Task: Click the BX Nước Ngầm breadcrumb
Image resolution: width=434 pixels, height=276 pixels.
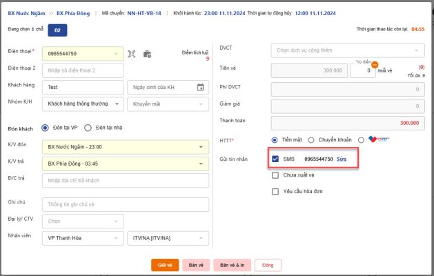Action: [x=27, y=13]
